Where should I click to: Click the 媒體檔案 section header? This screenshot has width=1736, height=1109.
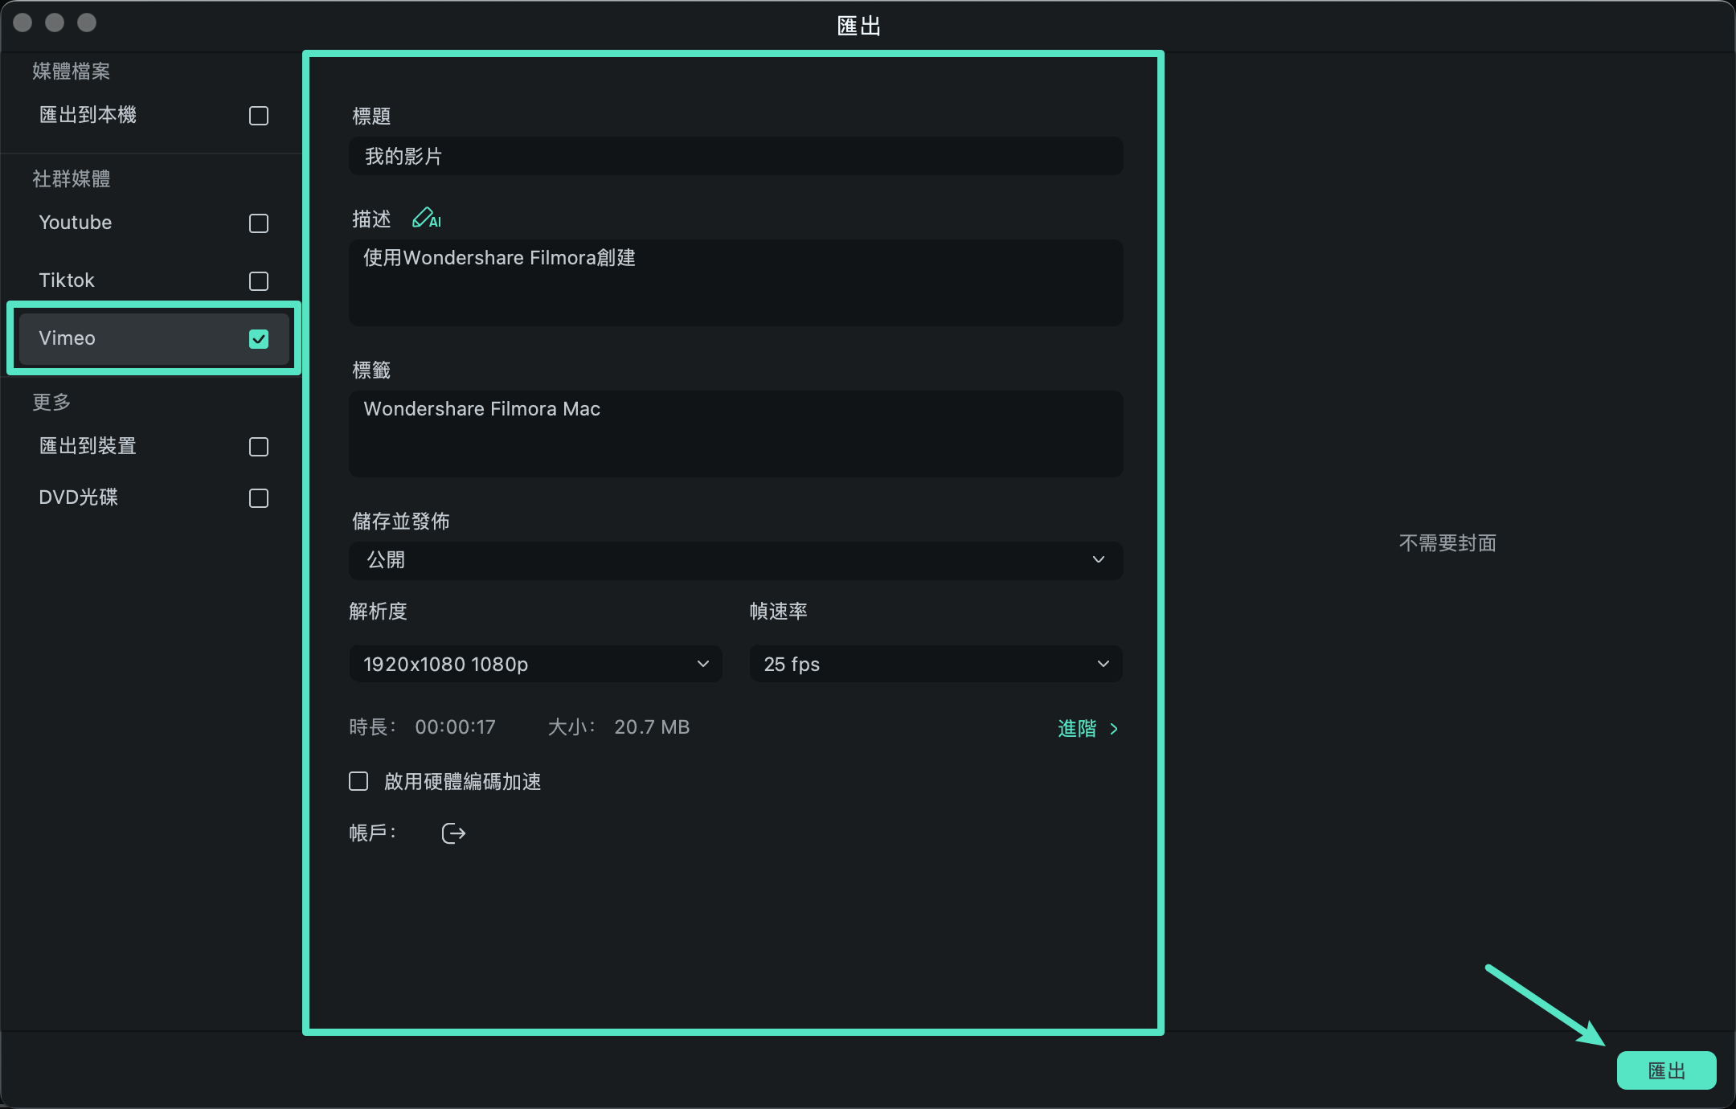tap(71, 71)
